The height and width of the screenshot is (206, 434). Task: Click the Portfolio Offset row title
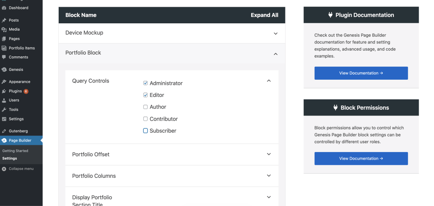91,154
